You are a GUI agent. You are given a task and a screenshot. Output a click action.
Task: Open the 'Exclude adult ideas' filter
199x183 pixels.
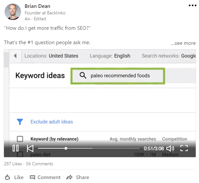pos(52,122)
